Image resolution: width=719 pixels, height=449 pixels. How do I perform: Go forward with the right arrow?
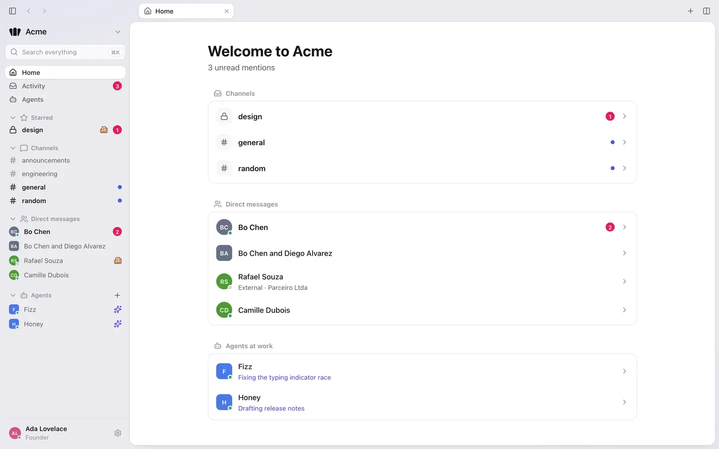pos(44,11)
